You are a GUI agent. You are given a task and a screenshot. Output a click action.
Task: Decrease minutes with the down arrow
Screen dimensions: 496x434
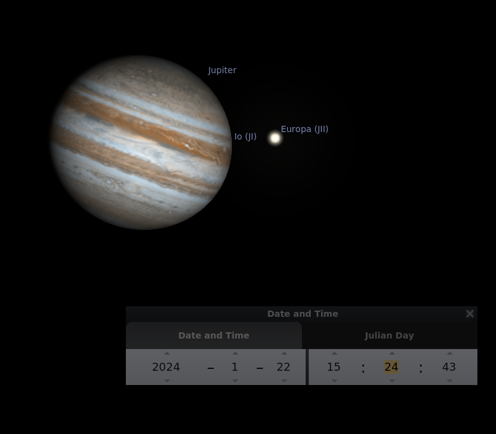tap(392, 381)
